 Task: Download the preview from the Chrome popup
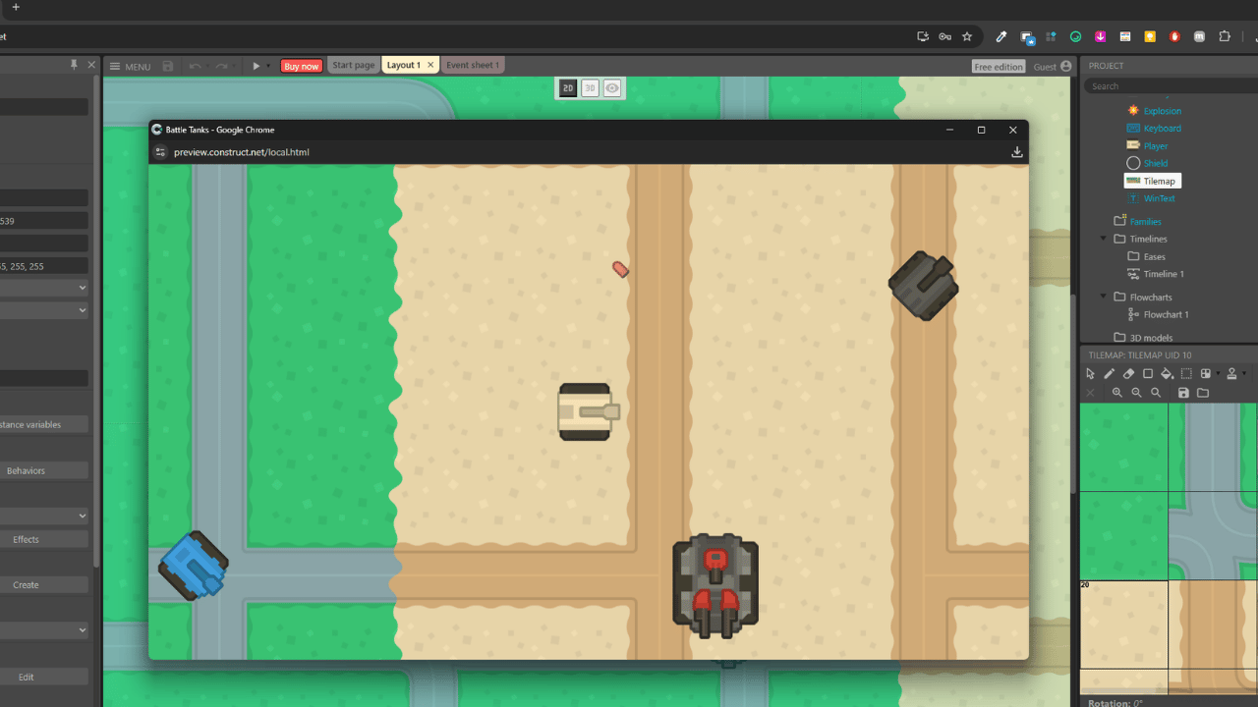(x=1016, y=152)
